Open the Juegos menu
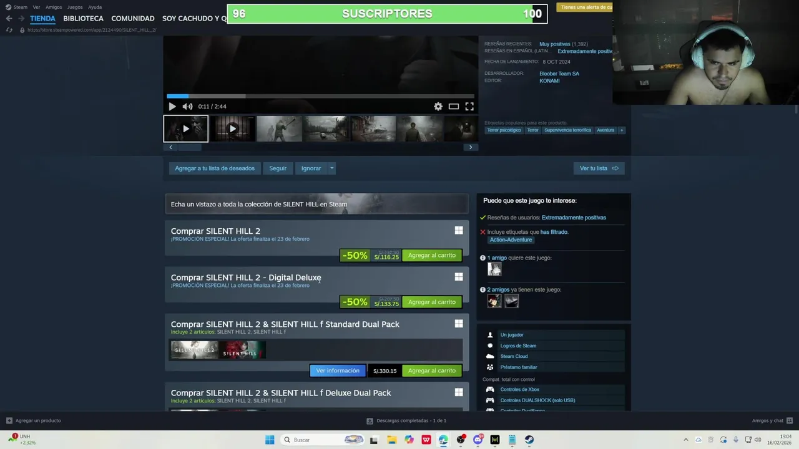The width and height of the screenshot is (799, 449). pyautogui.click(x=75, y=7)
